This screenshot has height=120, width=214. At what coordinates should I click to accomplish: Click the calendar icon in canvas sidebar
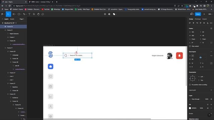(50, 87)
